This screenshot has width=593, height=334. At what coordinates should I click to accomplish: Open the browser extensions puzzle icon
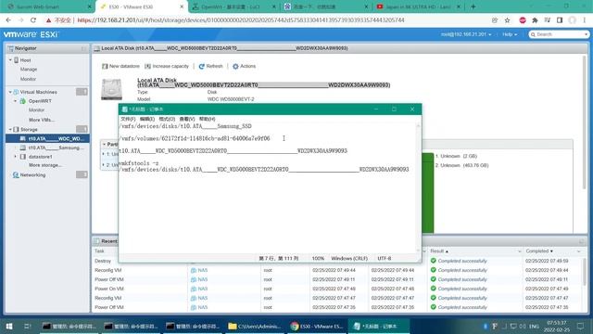point(535,20)
